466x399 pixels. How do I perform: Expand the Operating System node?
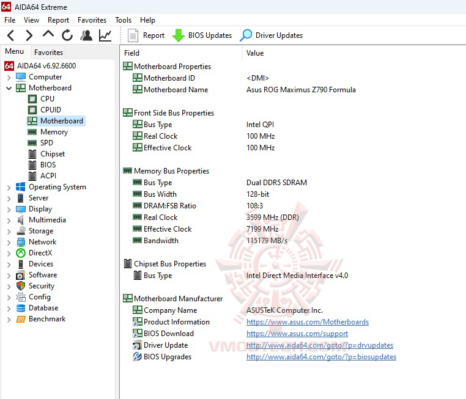tap(9, 188)
